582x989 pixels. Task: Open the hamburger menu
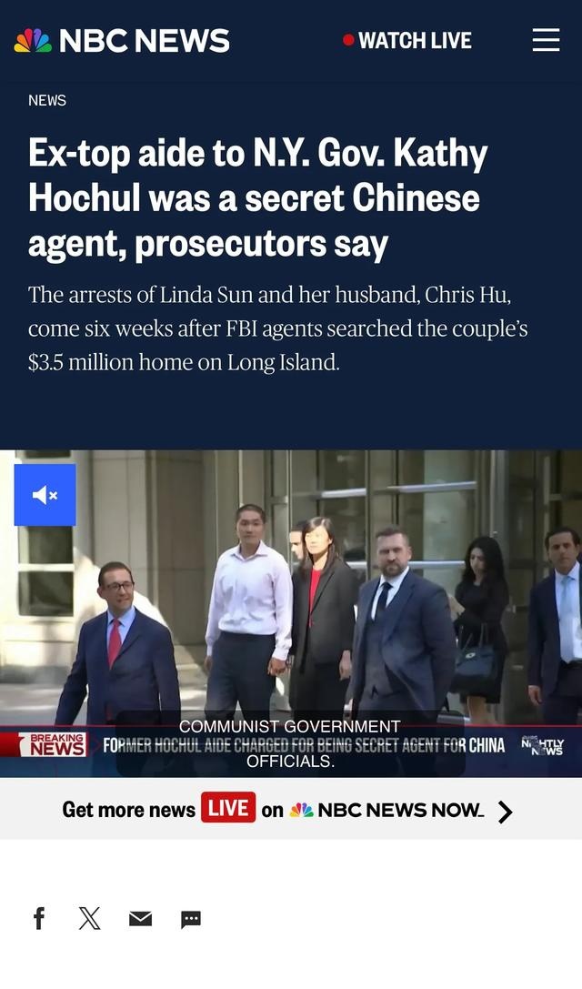[546, 40]
